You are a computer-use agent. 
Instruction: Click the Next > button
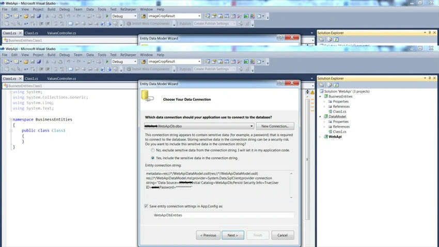tap(232, 235)
